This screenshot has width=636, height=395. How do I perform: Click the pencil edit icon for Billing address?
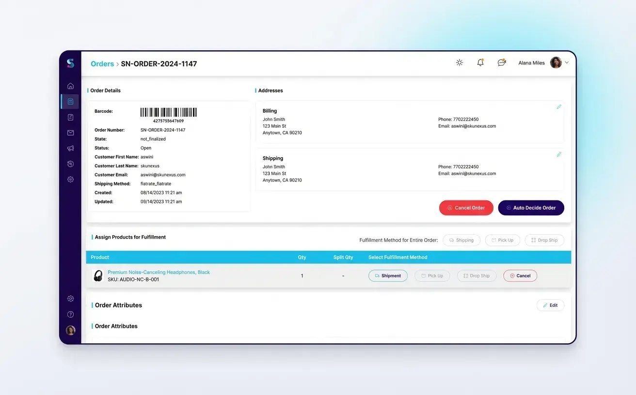click(558, 107)
